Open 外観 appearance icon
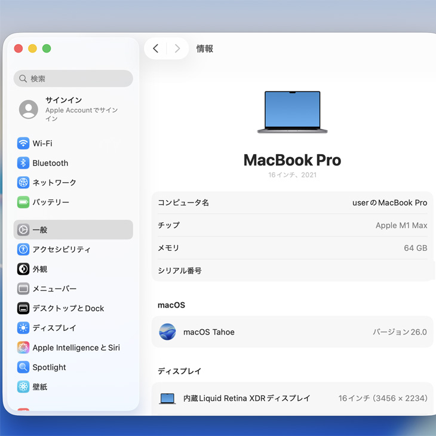This screenshot has width=436, height=436. tap(23, 269)
